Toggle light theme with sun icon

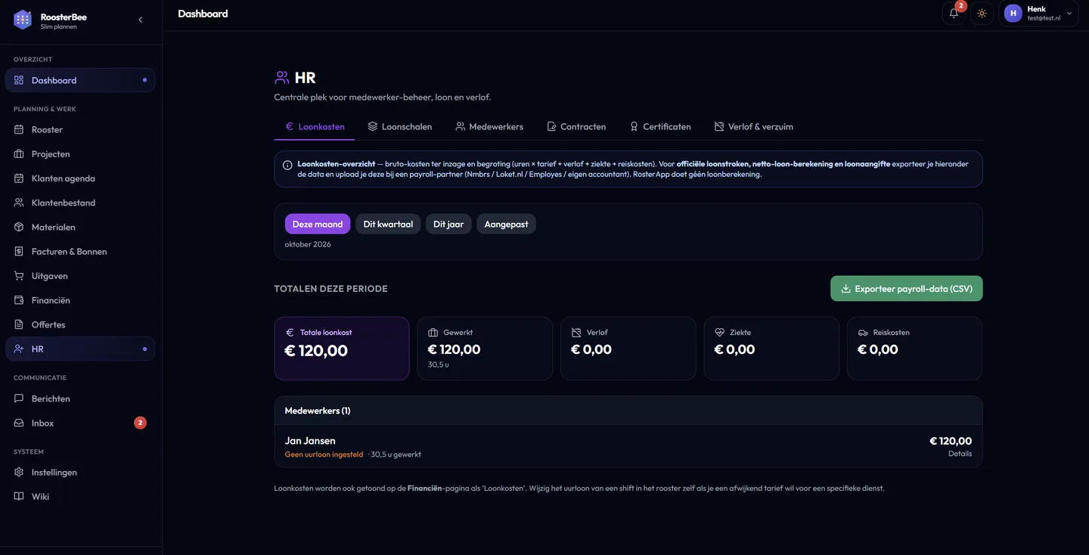(x=982, y=13)
